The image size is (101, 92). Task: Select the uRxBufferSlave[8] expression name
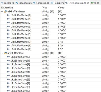20,87
